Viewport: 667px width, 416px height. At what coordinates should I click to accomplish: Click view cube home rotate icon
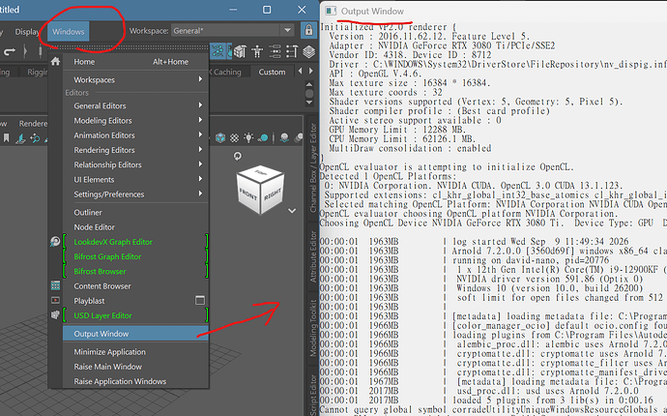coord(238,157)
